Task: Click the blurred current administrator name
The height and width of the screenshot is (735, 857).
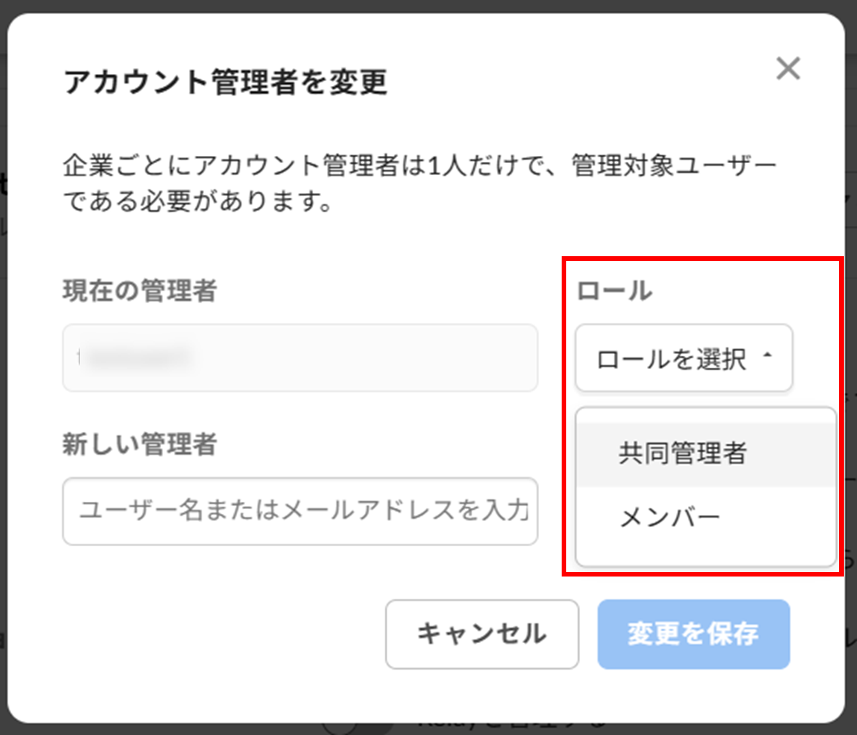Action: click(x=135, y=357)
